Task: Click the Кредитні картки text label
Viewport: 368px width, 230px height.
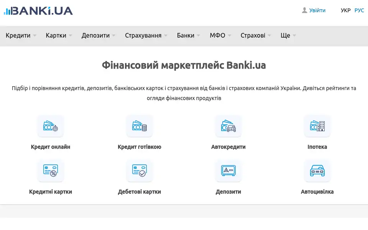Action: point(51,192)
